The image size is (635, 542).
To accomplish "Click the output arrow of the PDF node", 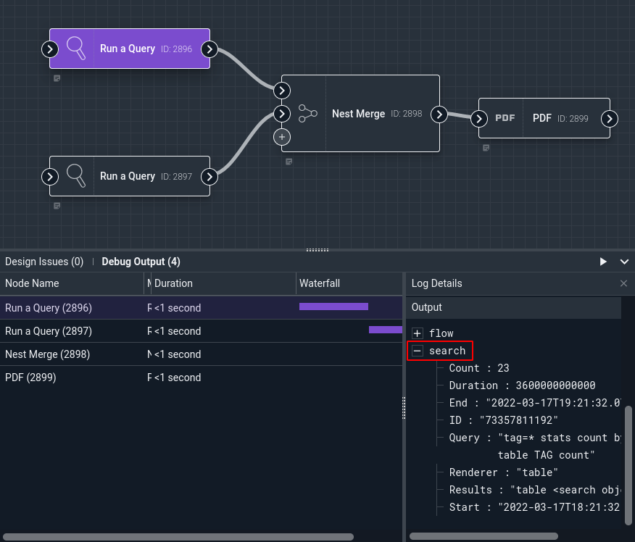I will click(x=610, y=119).
